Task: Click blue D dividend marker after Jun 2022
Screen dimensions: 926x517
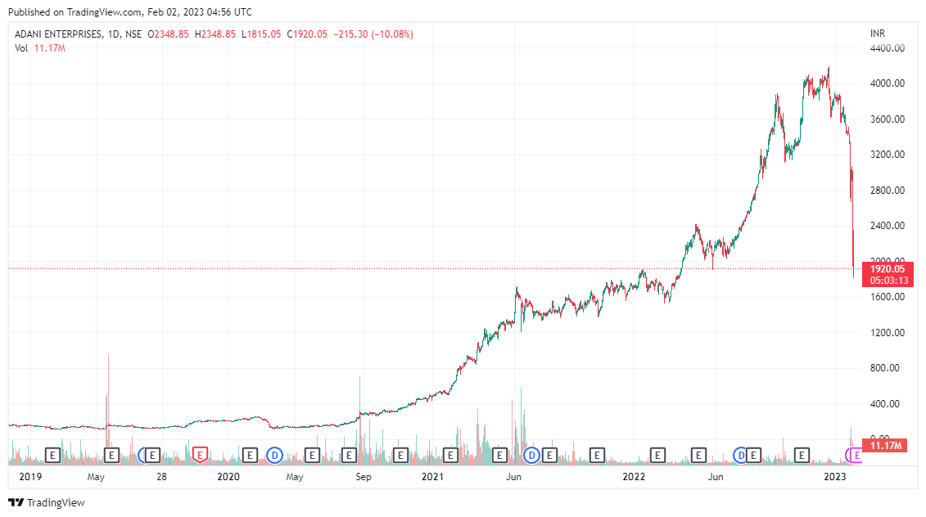Action: (741, 455)
